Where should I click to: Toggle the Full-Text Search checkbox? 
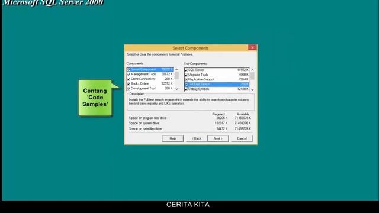click(186, 85)
